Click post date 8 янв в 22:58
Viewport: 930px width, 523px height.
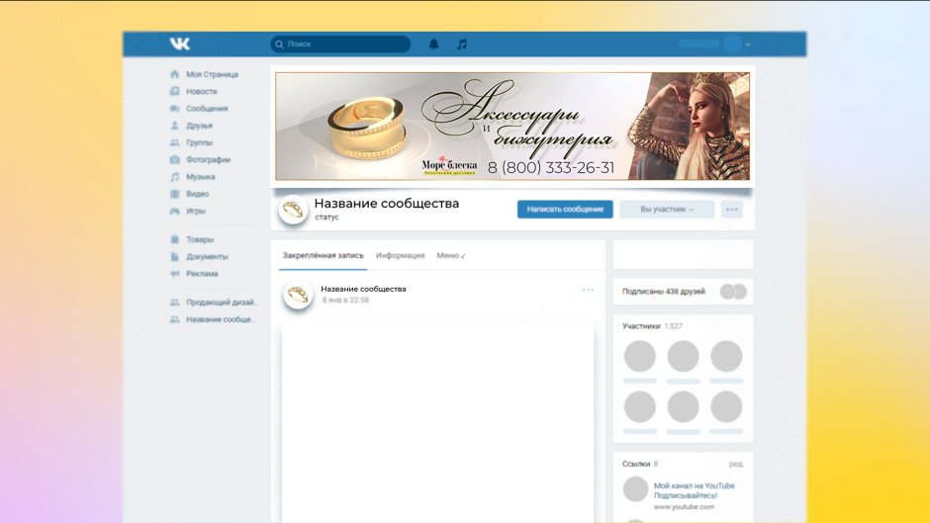coord(345,300)
